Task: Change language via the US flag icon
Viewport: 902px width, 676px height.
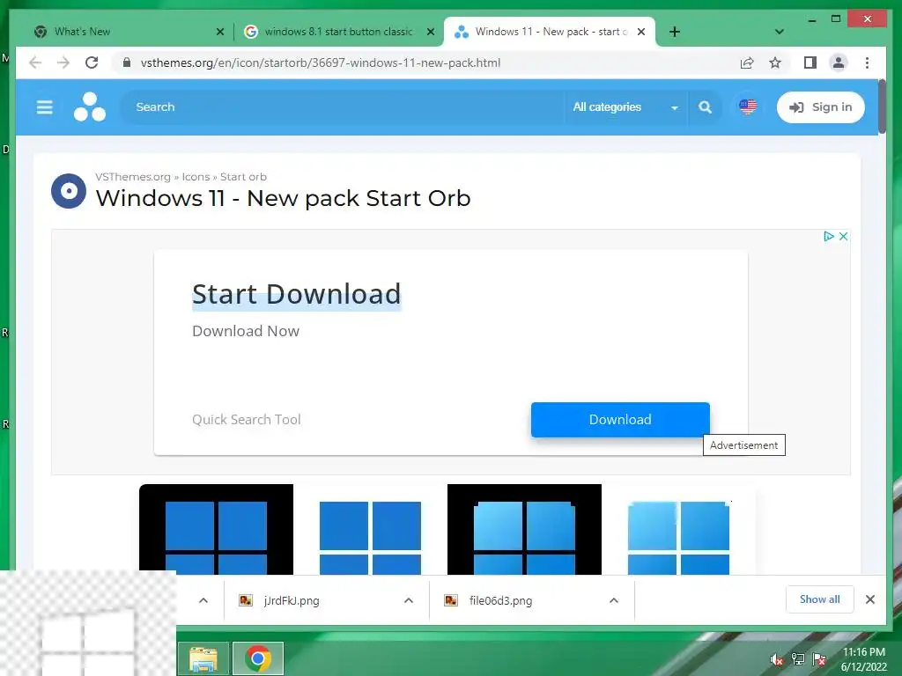Action: click(x=747, y=107)
